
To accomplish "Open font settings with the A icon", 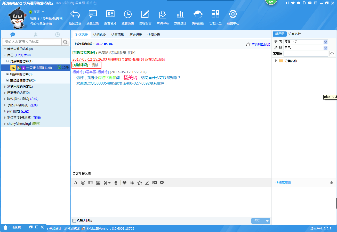I will pyautogui.click(x=76, y=183).
